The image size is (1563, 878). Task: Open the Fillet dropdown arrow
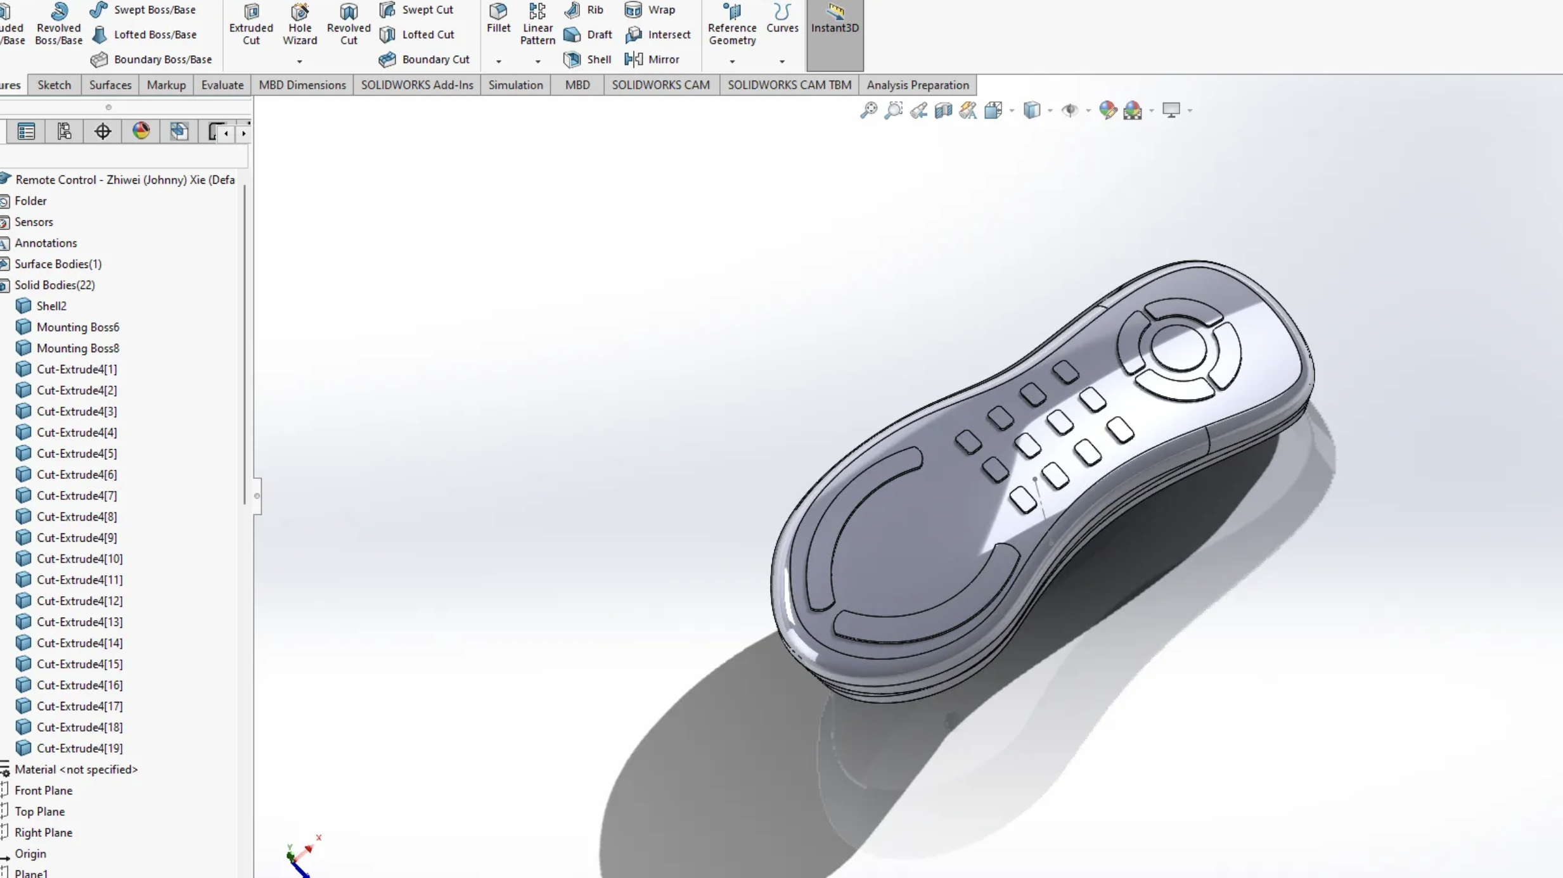[x=498, y=61]
